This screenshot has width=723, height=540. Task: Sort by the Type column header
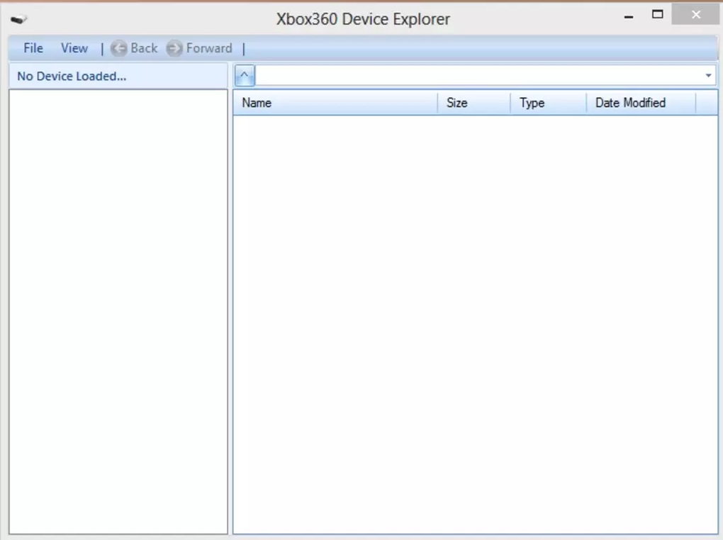(548, 102)
